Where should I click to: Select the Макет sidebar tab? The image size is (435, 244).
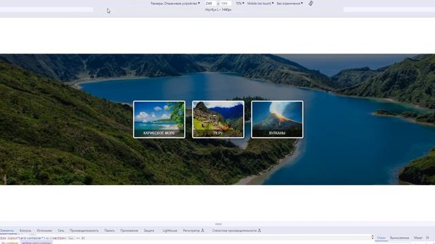click(418, 238)
